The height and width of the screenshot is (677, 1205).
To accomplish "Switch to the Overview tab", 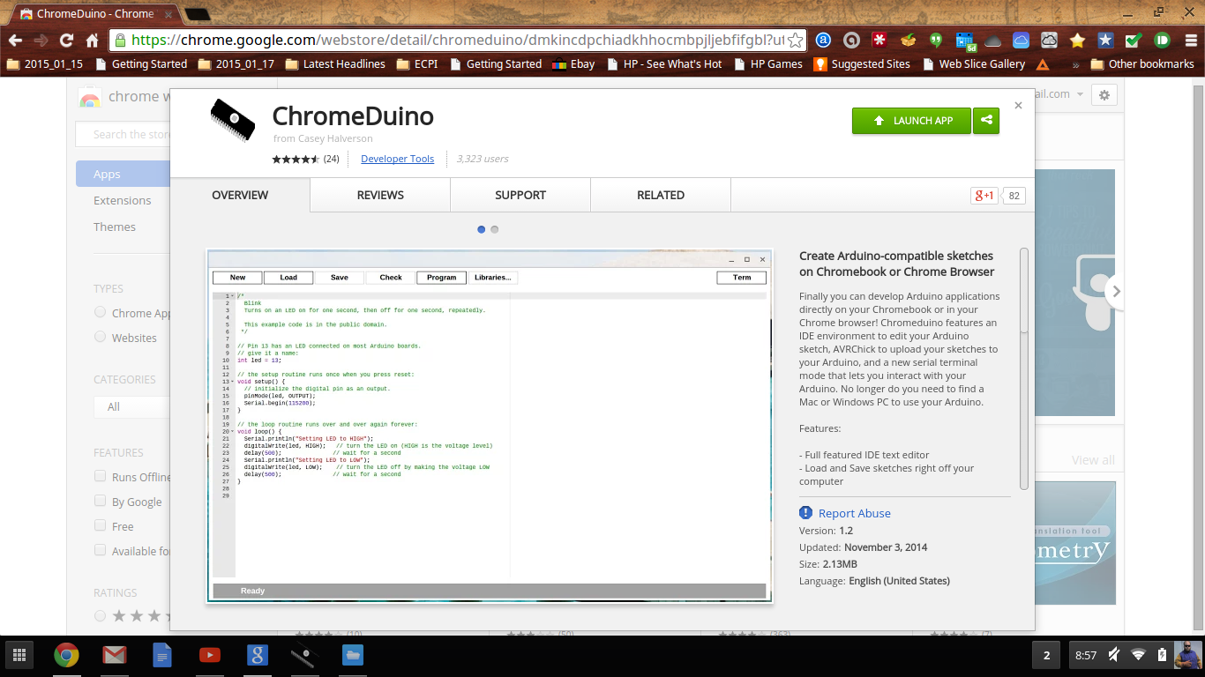I will click(240, 195).
